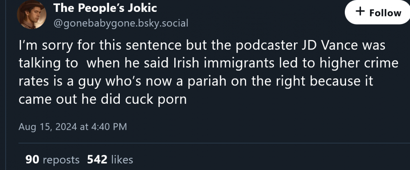Screen dimensions: 410x170
Task: Click the number 542 beside likes
Action: (x=97, y=159)
